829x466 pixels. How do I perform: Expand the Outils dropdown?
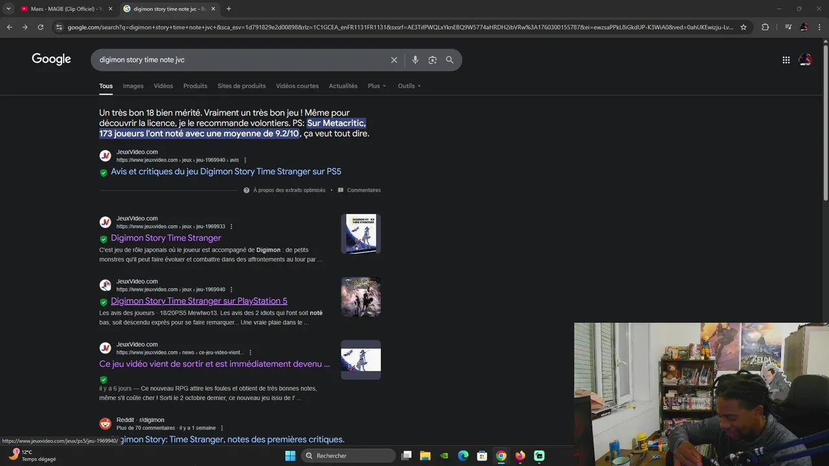tap(409, 86)
